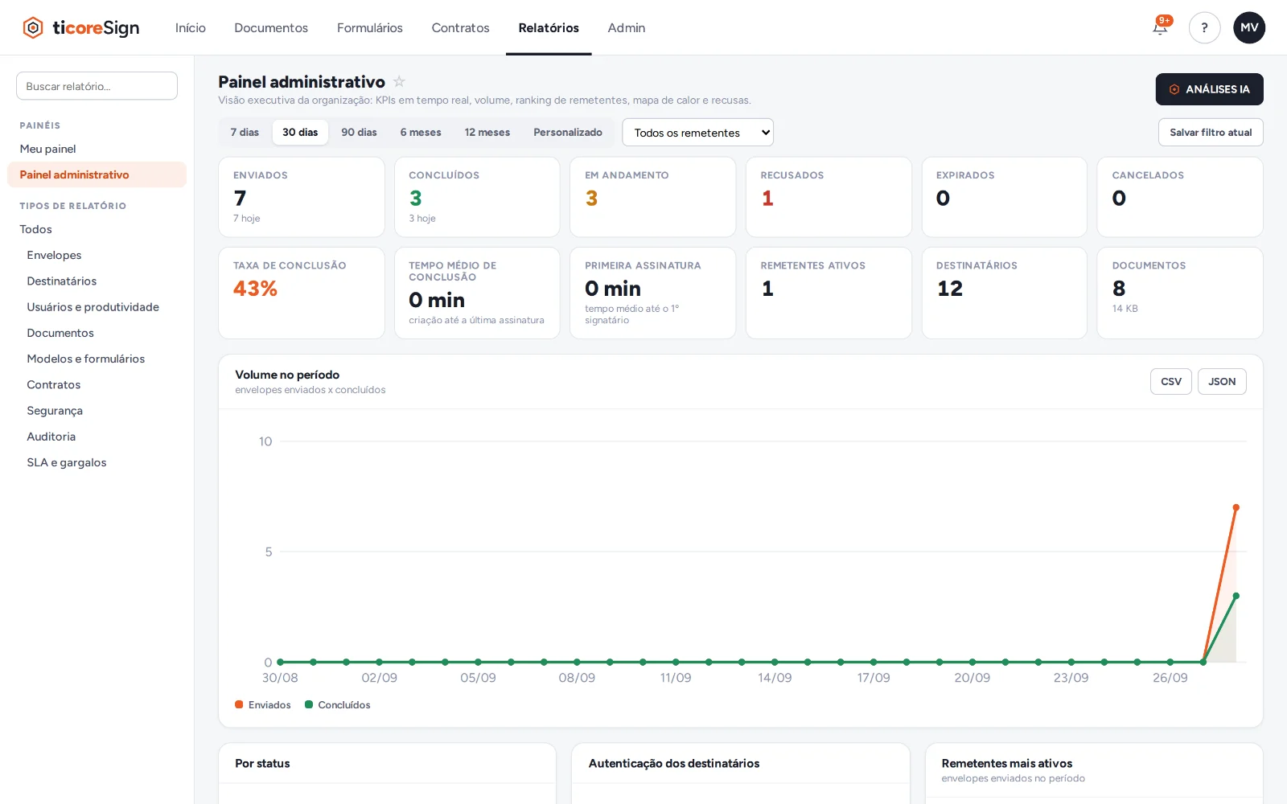Select the 7 dias period
The width and height of the screenshot is (1287, 804).
(x=245, y=132)
